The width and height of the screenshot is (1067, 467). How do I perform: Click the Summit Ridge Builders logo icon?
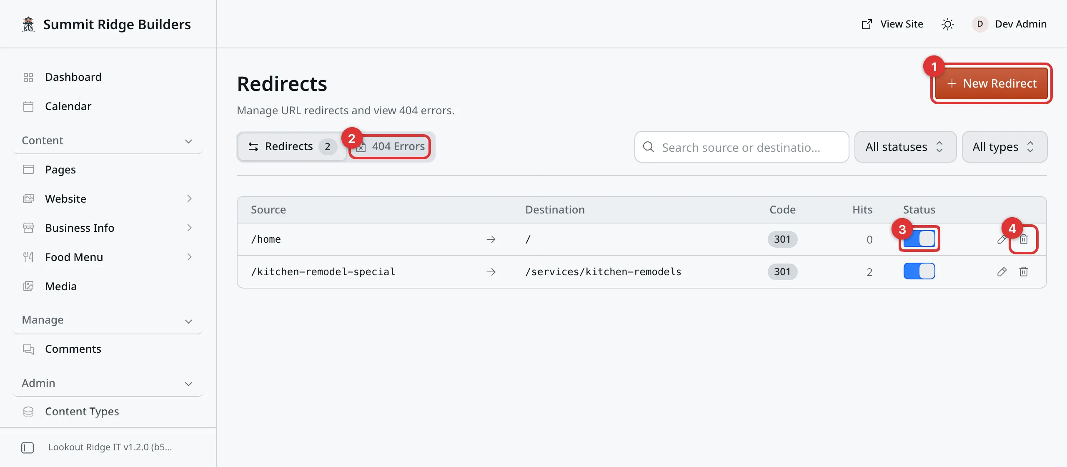[28, 24]
